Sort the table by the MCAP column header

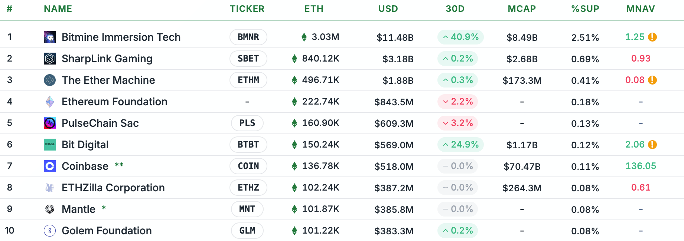pyautogui.click(x=522, y=9)
